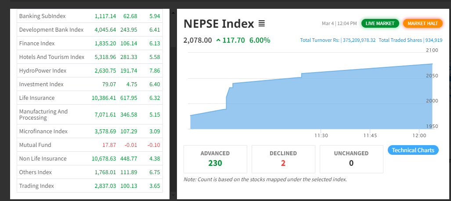Click the Mutual Fund percent change -0.10
The width and height of the screenshot is (451, 201).
(x=154, y=145)
